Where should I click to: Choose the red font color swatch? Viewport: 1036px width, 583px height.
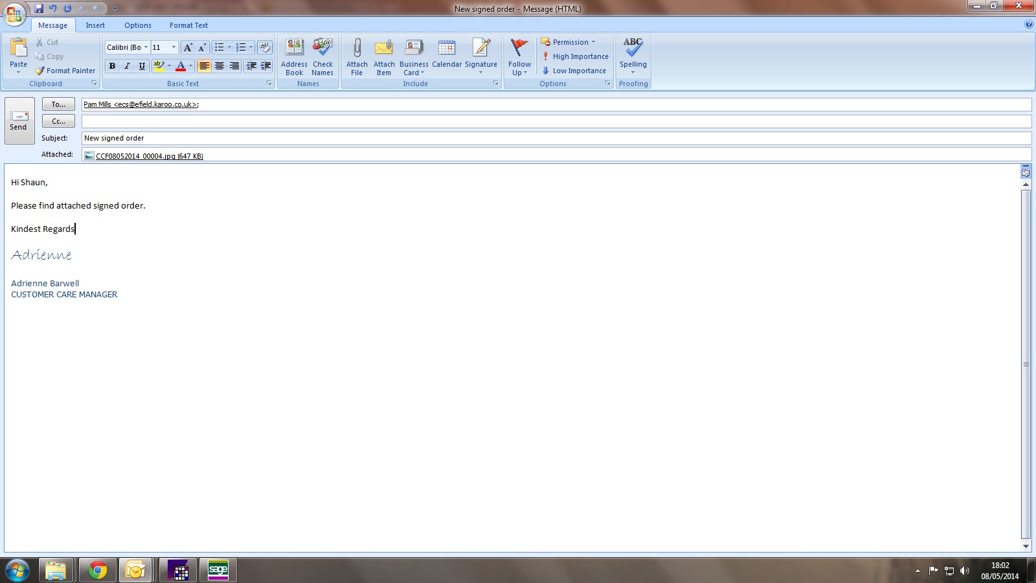tap(181, 66)
